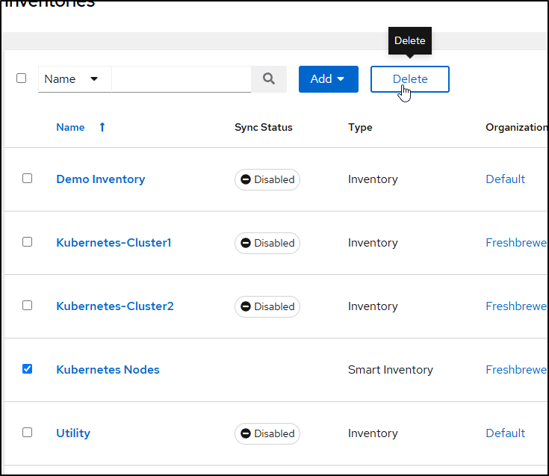Click Inventory type text in Demo Inventory row

[373, 179]
